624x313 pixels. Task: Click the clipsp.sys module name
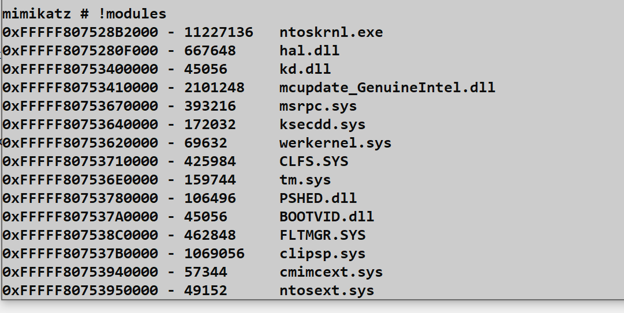[322, 254]
